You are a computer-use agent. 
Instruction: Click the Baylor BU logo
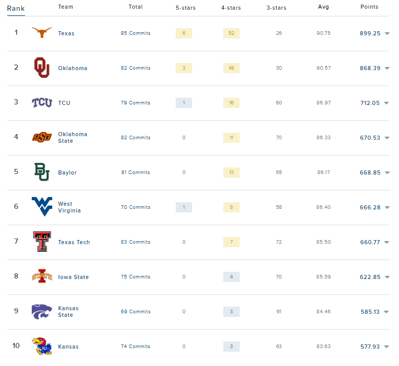pyautogui.click(x=41, y=172)
